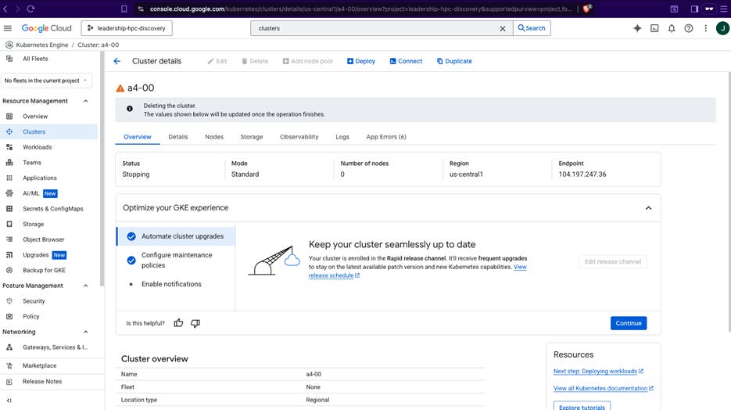The image size is (731, 410).
Task: Open Clusters in the sidebar
Action: point(49,131)
